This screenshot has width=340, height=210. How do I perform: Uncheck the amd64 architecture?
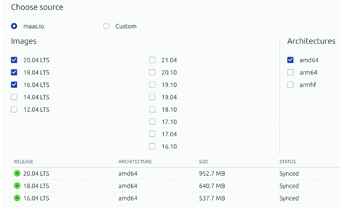(290, 60)
